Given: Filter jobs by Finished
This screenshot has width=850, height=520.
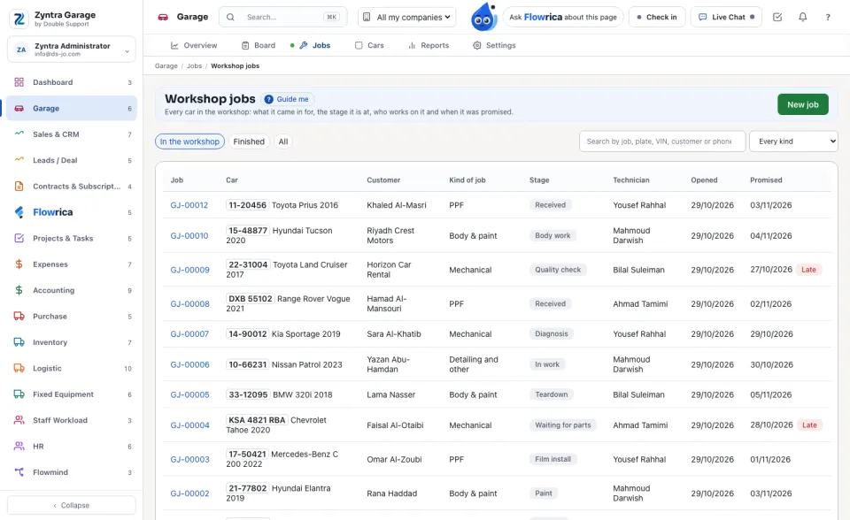Looking at the screenshot, I should [249, 141].
